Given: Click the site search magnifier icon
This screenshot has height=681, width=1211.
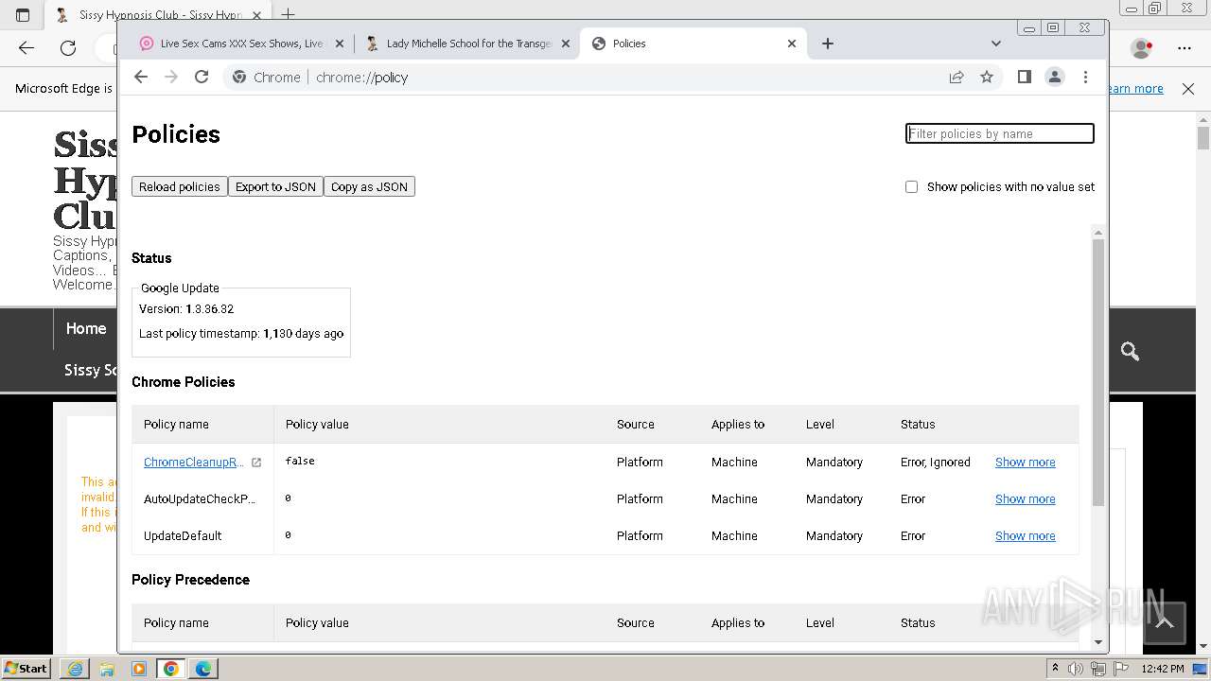Looking at the screenshot, I should [x=1130, y=351].
